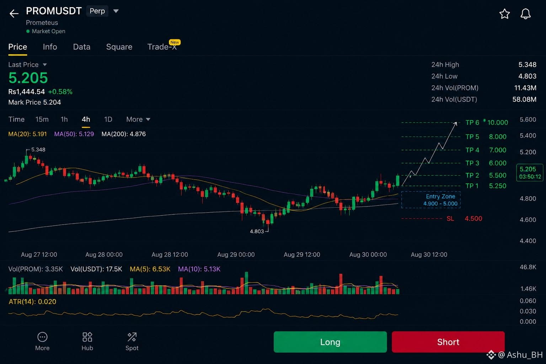Click the MA(50): 5.129 indicator label
Viewport: 546px width, 364px height.
pyautogui.click(x=74, y=134)
